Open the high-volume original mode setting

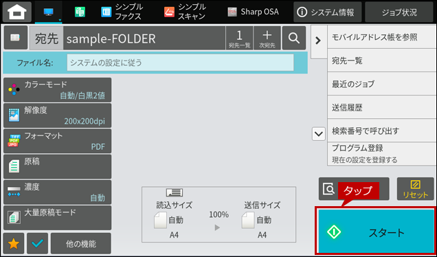[x=58, y=218]
